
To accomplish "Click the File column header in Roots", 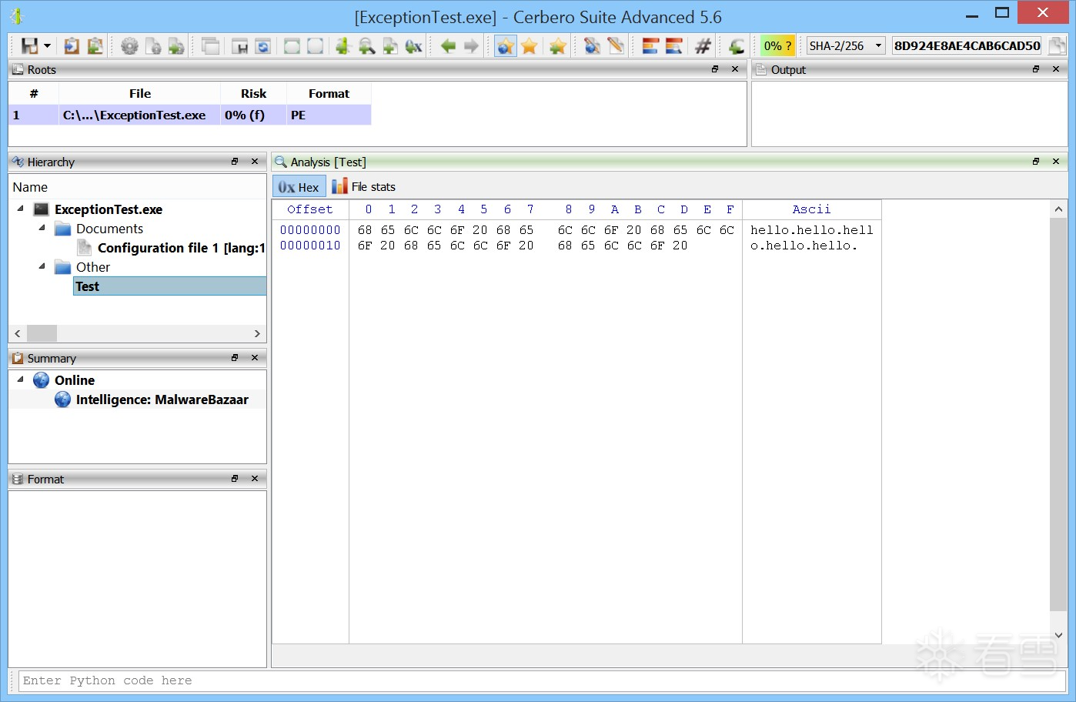I will tap(139, 93).
